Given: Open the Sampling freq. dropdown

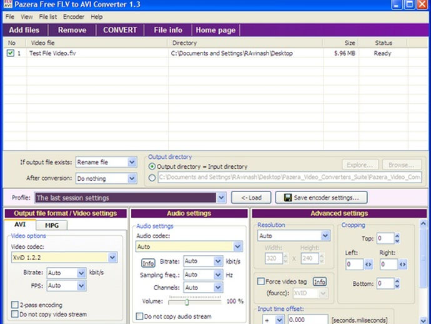Looking at the screenshot, I should click(218, 275).
